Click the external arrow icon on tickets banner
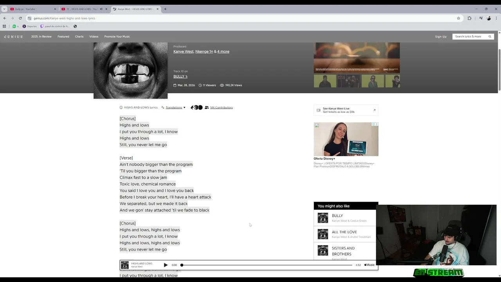This screenshot has width=501, height=282. [374, 110]
